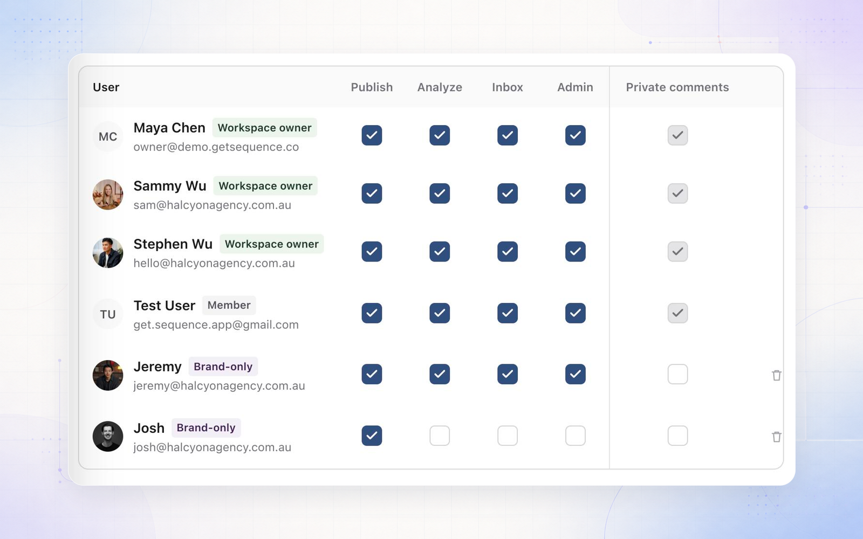Enable Private comments for Jeremy
863x539 pixels.
click(x=677, y=374)
